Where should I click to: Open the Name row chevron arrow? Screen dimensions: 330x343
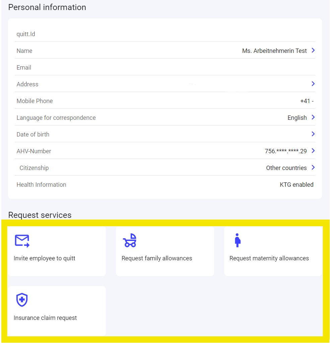313,51
